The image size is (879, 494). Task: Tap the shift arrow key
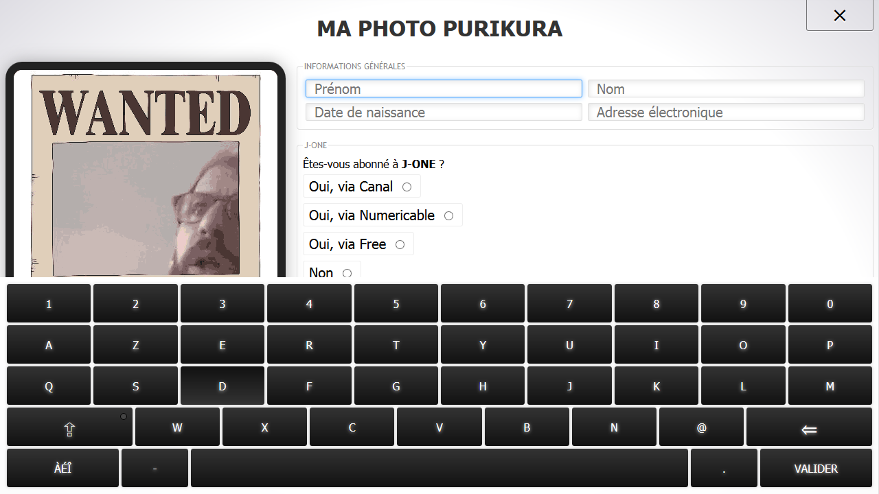(x=69, y=427)
